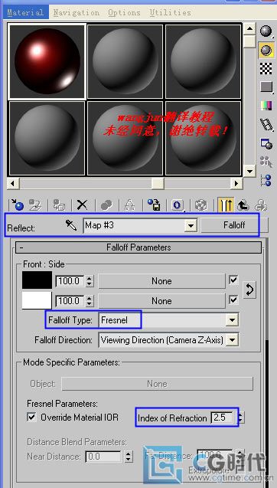Click the Front amount 100.0 field
The image size is (277, 488).
click(70, 281)
